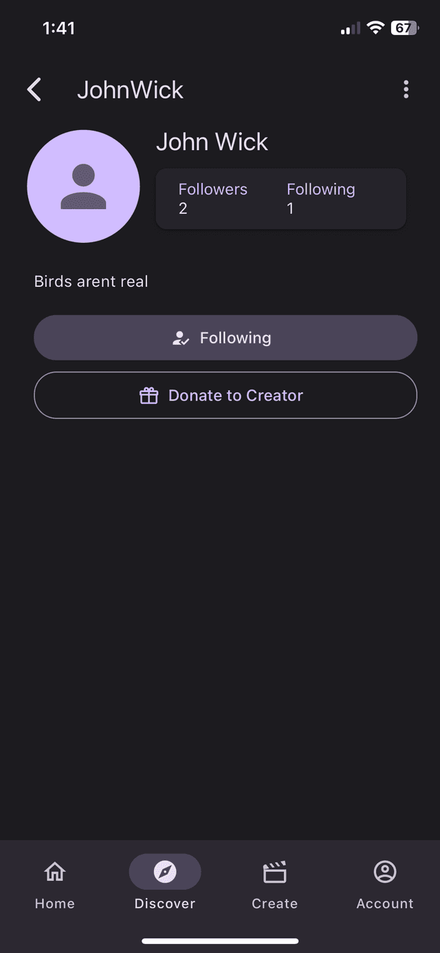Screen dimensions: 440x953
Task: Open the Create tab
Action: point(275,885)
